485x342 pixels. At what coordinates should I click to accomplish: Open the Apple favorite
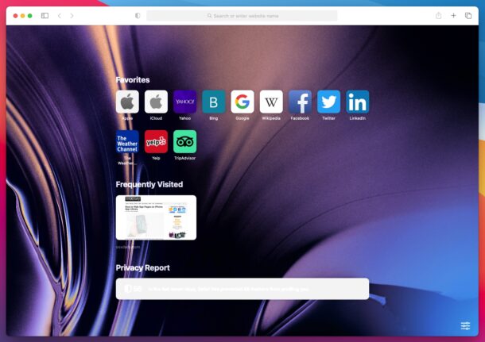[x=127, y=102]
